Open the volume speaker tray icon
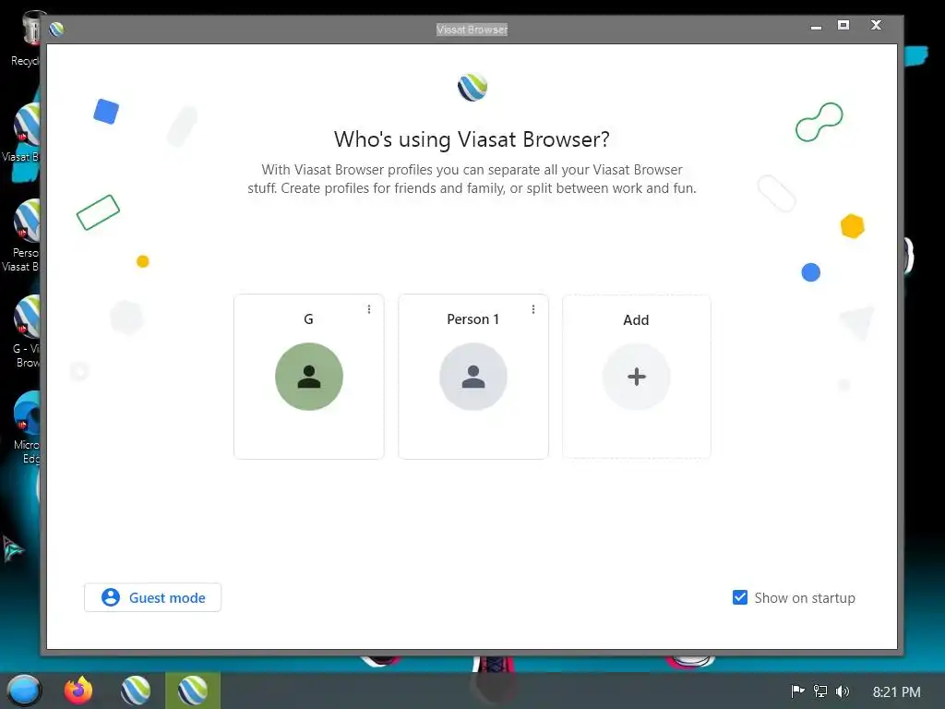 tap(843, 691)
